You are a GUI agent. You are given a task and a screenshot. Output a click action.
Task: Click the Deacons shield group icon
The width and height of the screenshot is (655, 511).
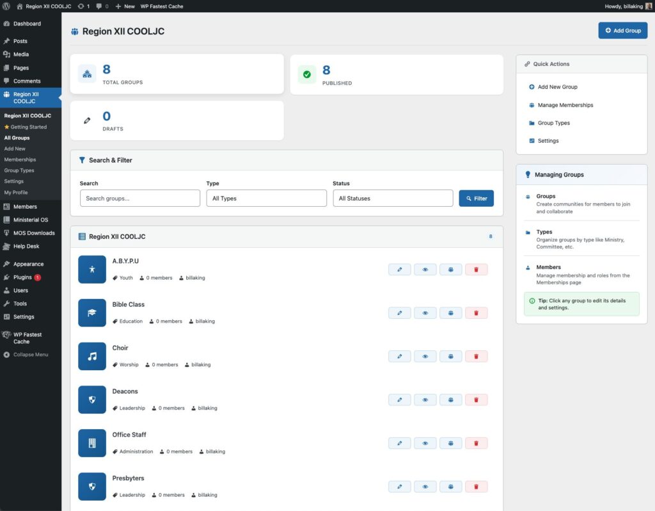(x=92, y=400)
